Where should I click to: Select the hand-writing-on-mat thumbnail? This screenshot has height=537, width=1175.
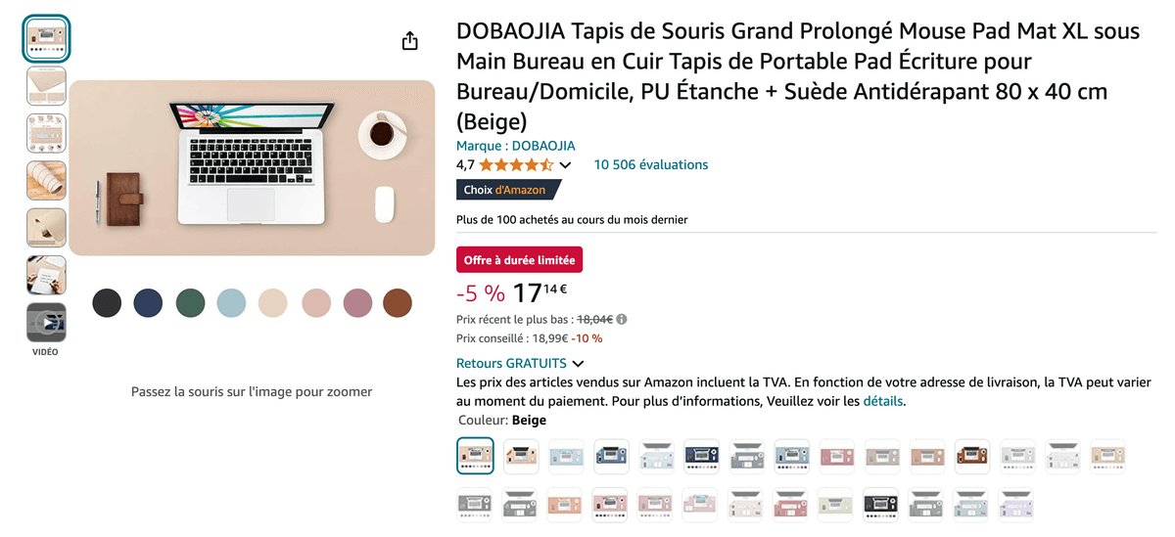point(46,275)
